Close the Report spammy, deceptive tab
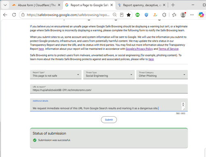206x157 pixels. (x=164, y=5)
